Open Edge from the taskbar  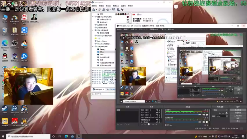point(66,137)
